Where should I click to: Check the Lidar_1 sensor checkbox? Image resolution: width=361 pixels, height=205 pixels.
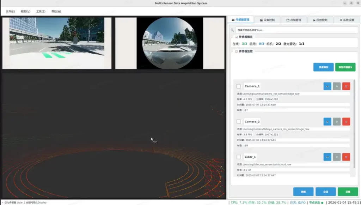[x=239, y=157]
